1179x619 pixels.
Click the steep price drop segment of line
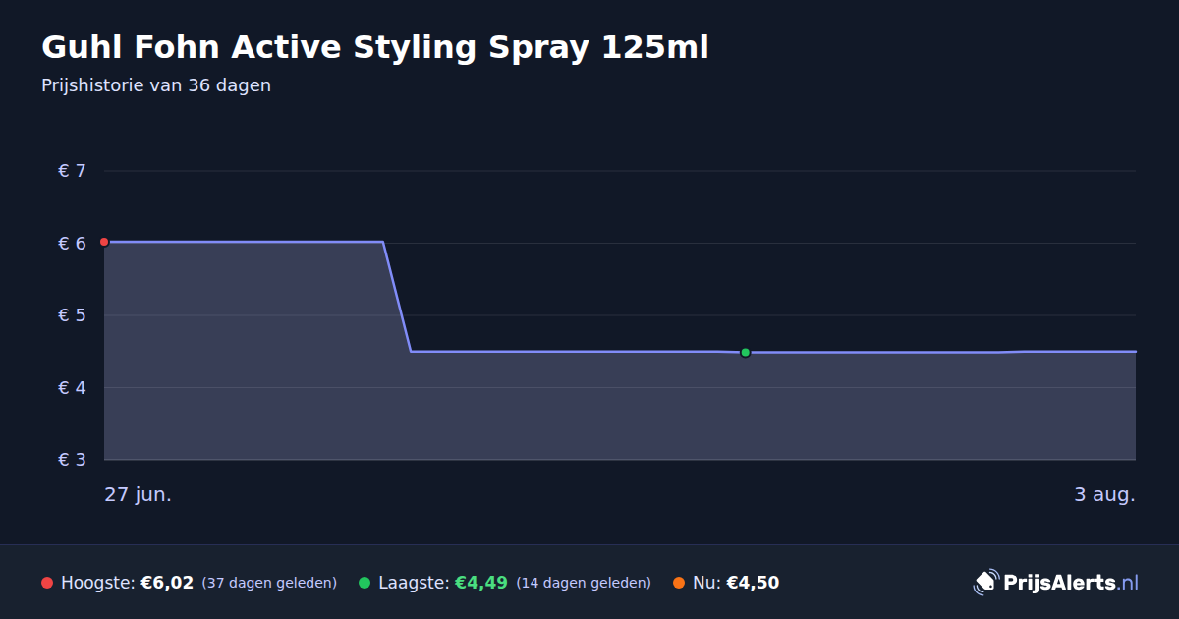click(397, 296)
